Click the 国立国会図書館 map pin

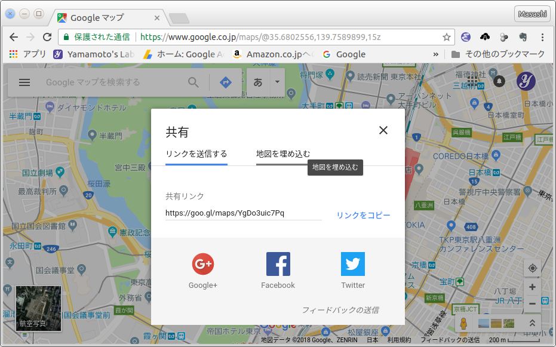[73, 225]
